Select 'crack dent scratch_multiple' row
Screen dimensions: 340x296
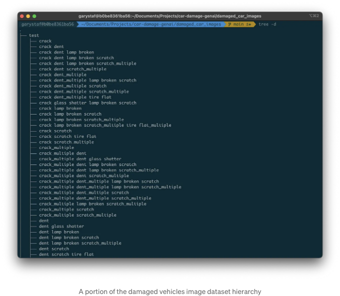[72, 69]
